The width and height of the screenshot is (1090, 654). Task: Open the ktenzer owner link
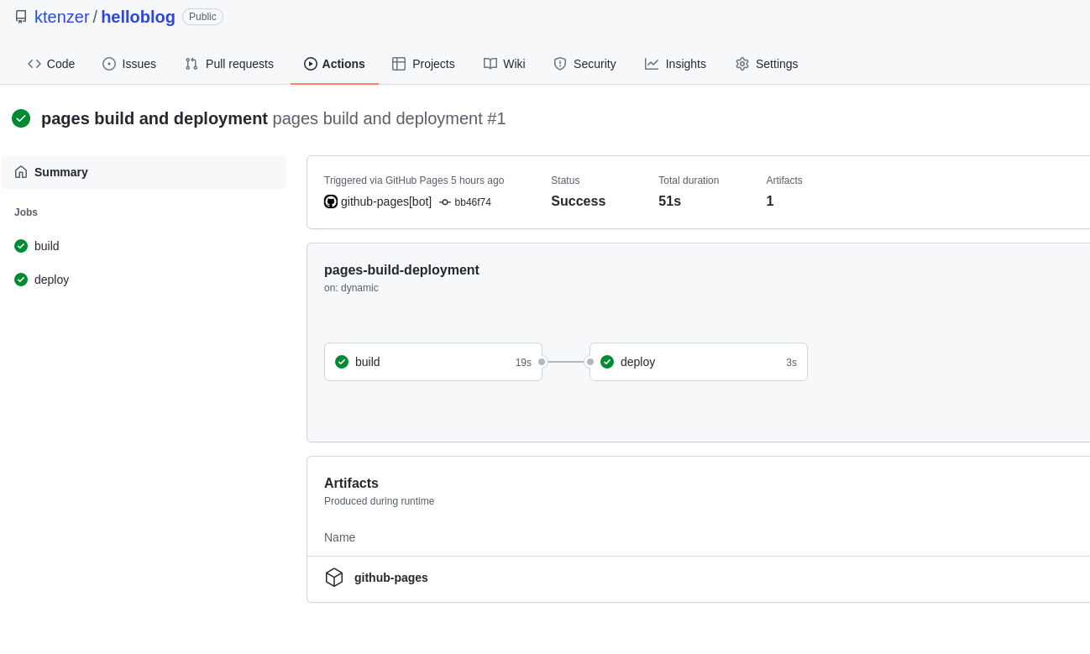[x=62, y=17]
